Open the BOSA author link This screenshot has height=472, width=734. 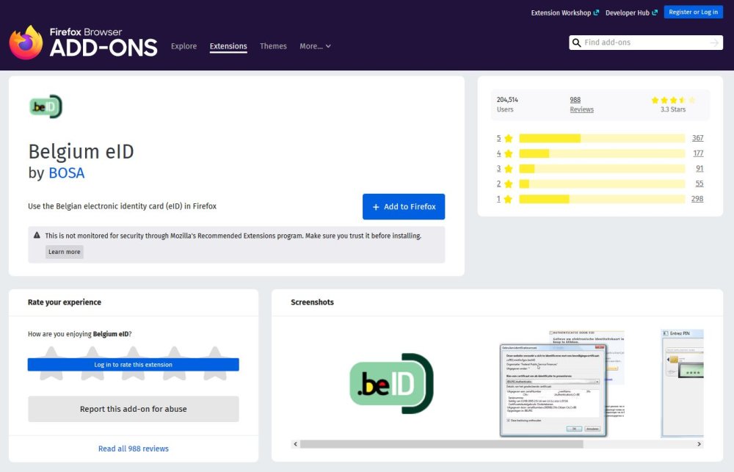[x=67, y=173]
